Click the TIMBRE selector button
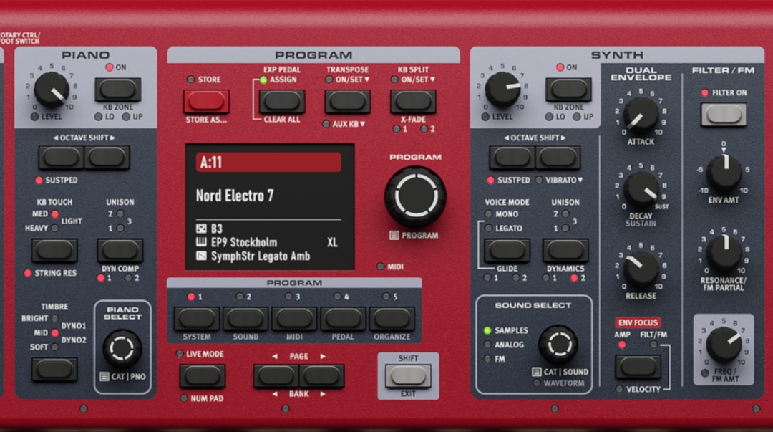 tap(54, 370)
